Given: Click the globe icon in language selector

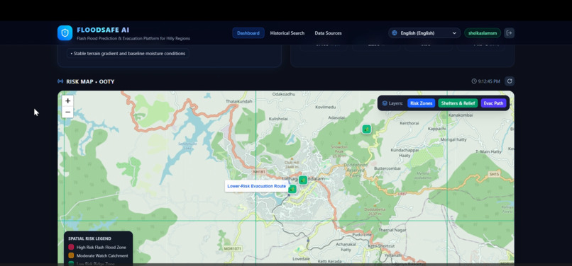Looking at the screenshot, I should coord(395,33).
